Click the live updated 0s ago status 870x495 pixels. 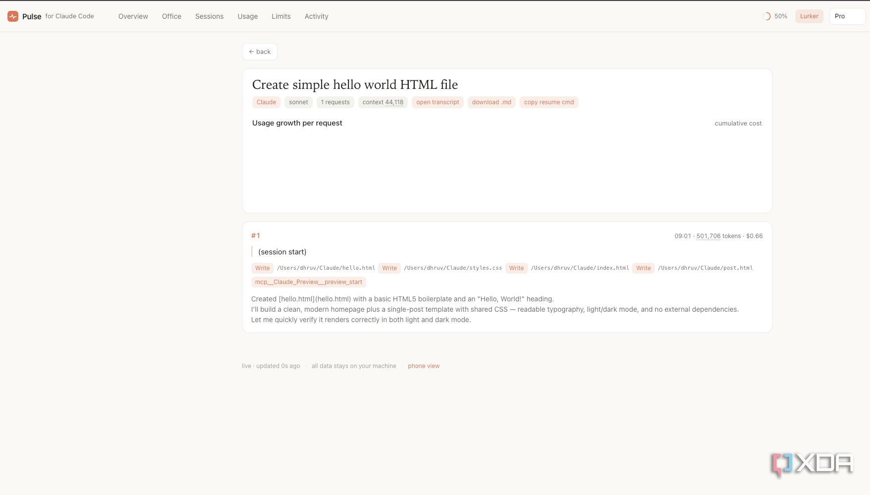271,366
